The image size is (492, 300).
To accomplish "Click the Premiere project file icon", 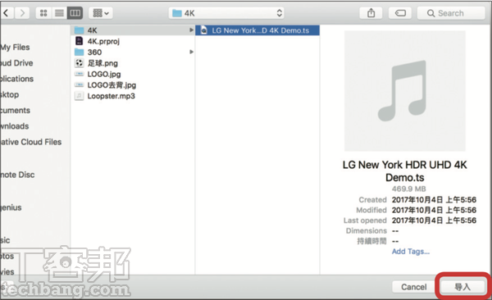I will [x=79, y=41].
